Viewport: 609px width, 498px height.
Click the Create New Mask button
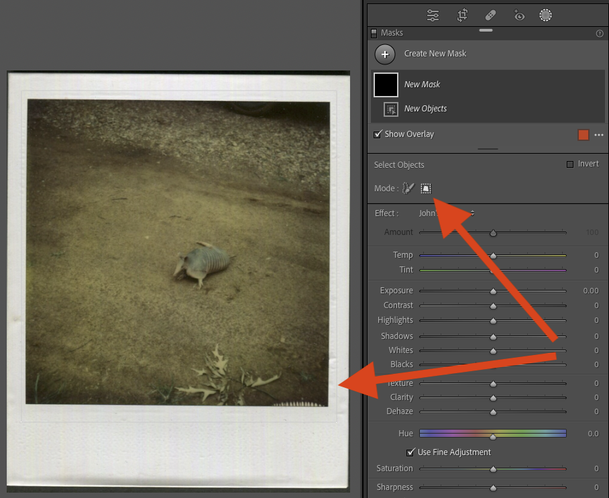pyautogui.click(x=384, y=54)
